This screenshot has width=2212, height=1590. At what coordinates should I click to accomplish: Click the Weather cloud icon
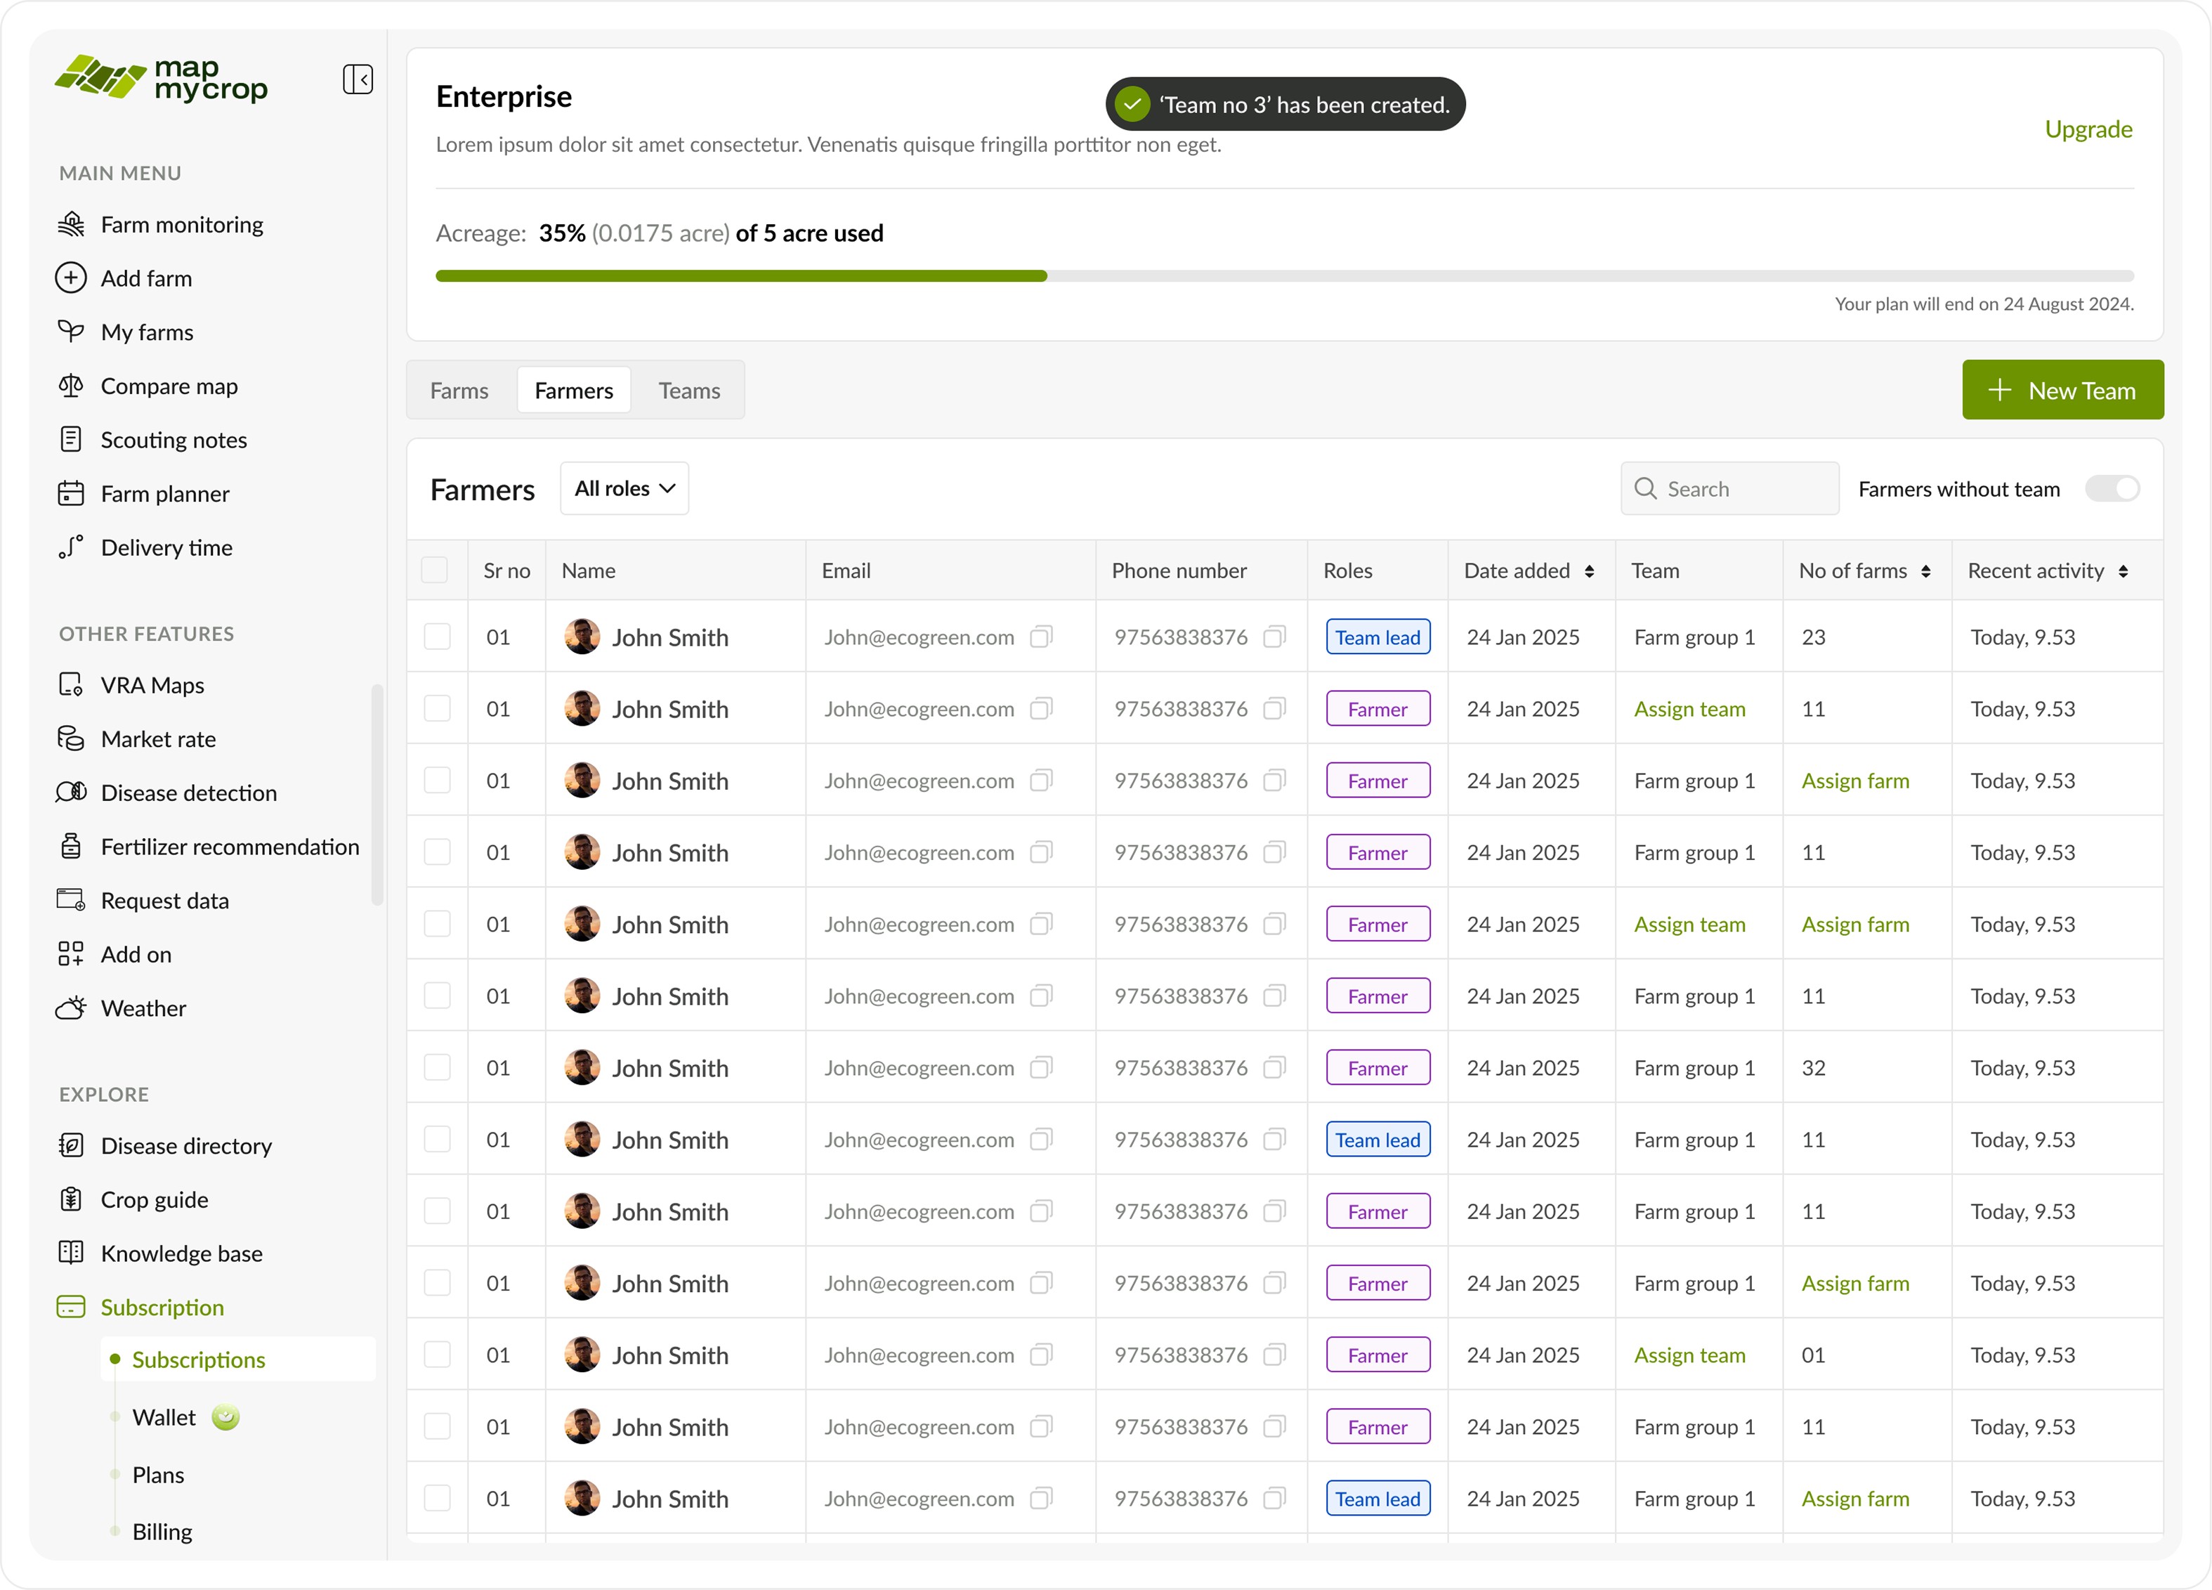[x=70, y=1008]
